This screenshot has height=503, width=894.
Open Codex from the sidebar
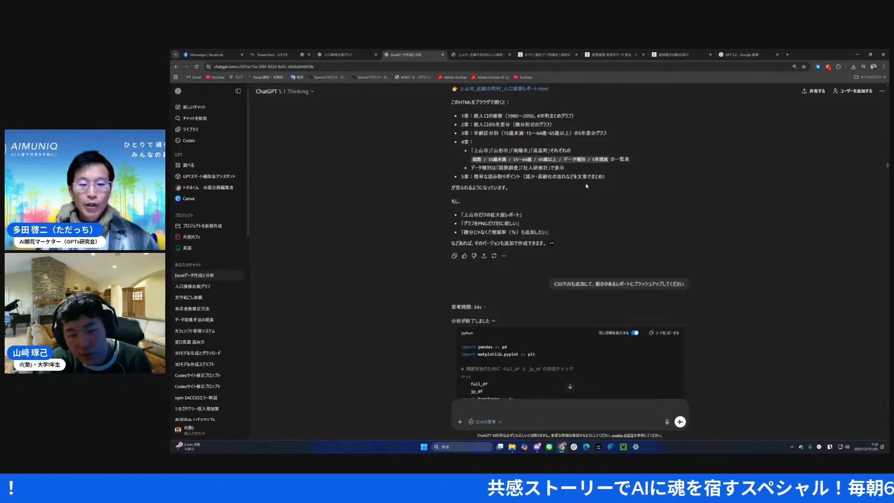pyautogui.click(x=188, y=140)
